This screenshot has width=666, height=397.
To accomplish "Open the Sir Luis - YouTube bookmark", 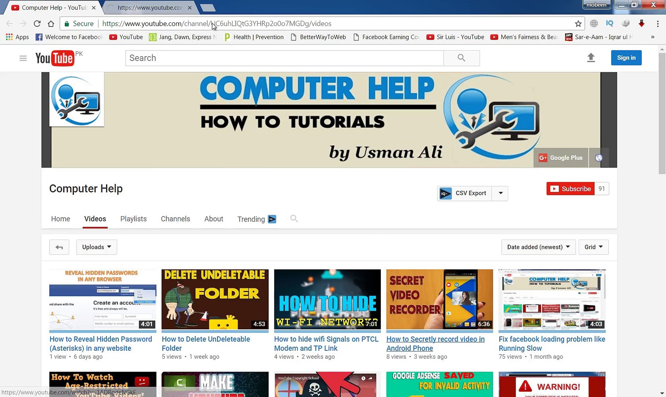I will click(x=455, y=37).
